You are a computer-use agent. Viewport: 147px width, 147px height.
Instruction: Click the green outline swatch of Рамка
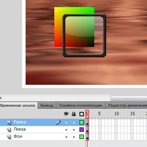81,122
